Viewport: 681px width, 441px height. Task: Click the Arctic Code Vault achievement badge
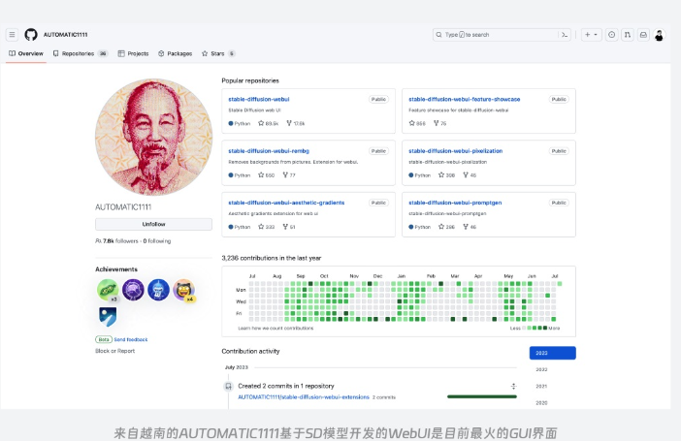(x=108, y=316)
